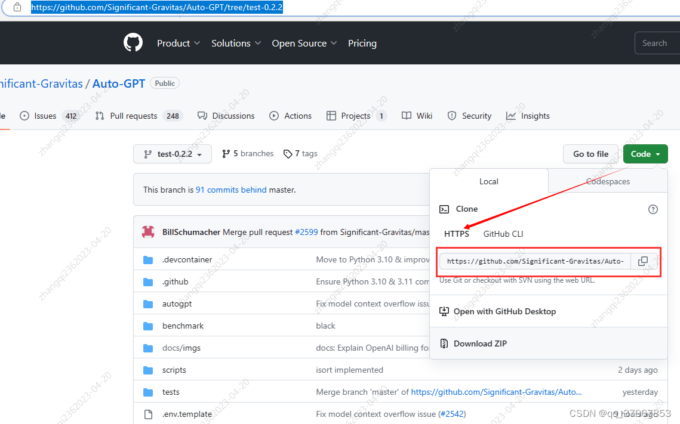The width and height of the screenshot is (680, 424).
Task: Open the Wiki tab
Action: 417,116
